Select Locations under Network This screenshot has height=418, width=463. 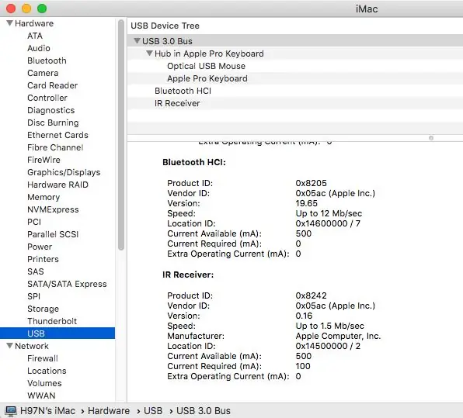pyautogui.click(x=47, y=371)
